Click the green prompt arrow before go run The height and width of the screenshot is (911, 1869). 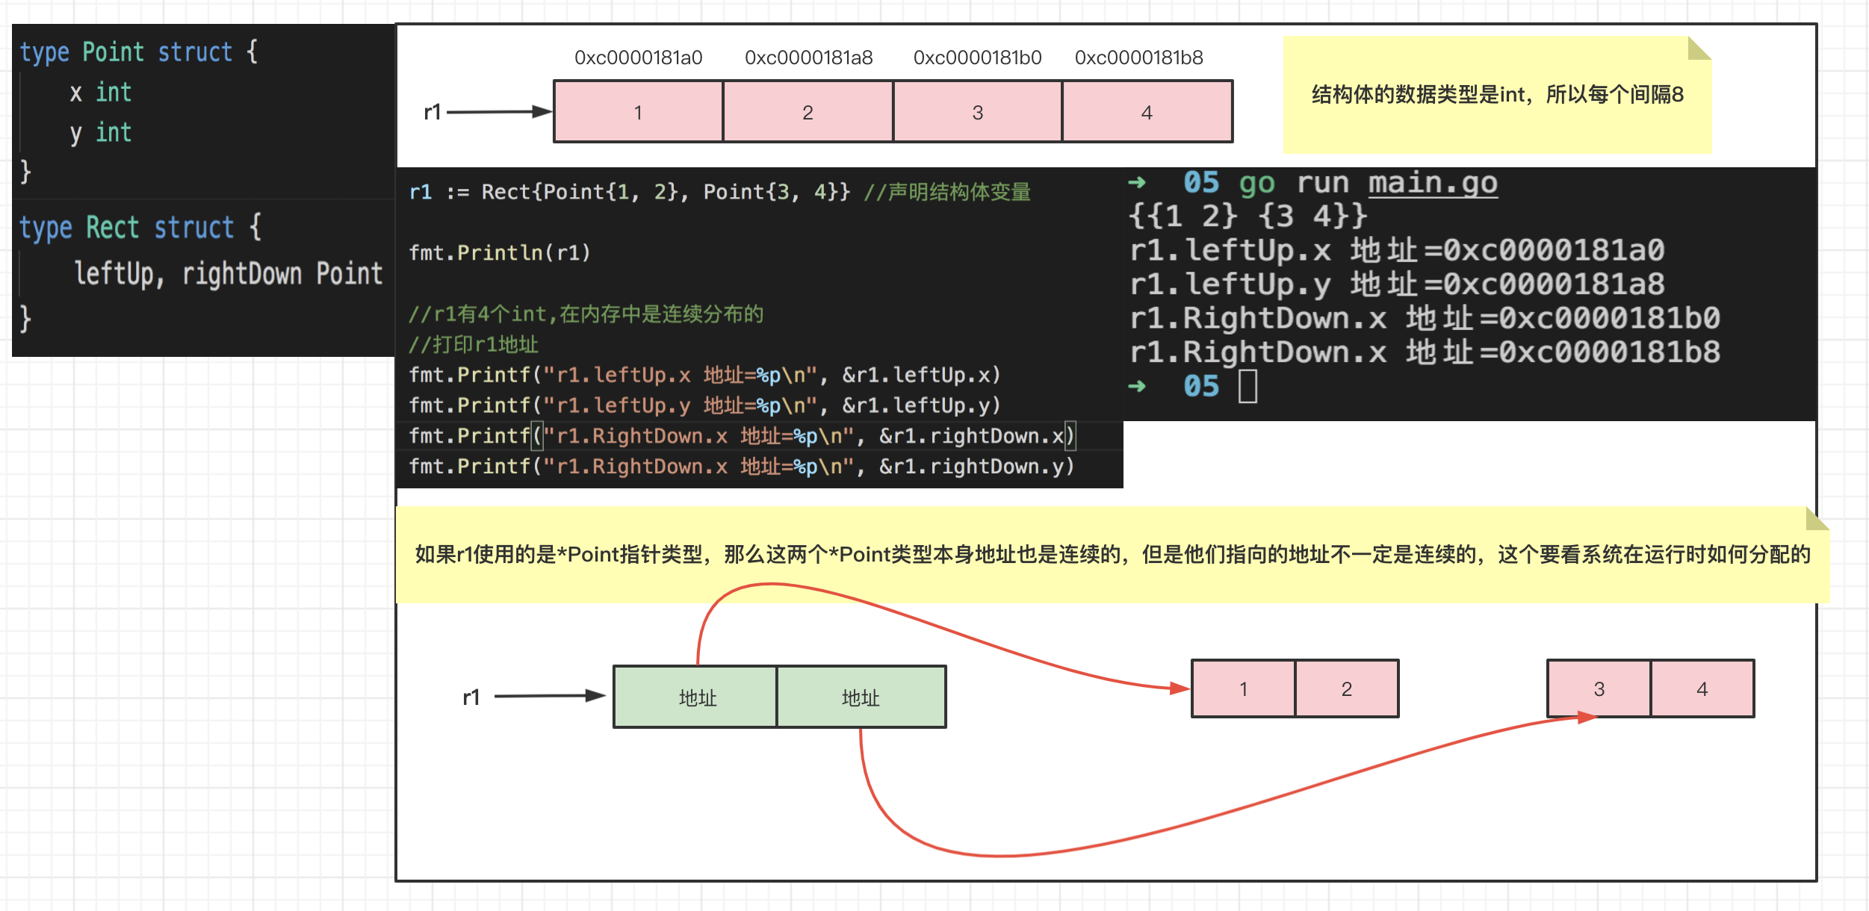pos(1136,182)
